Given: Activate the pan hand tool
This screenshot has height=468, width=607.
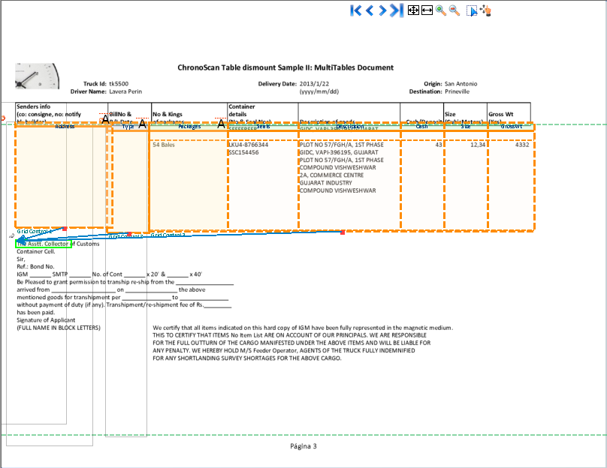Looking at the screenshot, I should (x=486, y=10).
